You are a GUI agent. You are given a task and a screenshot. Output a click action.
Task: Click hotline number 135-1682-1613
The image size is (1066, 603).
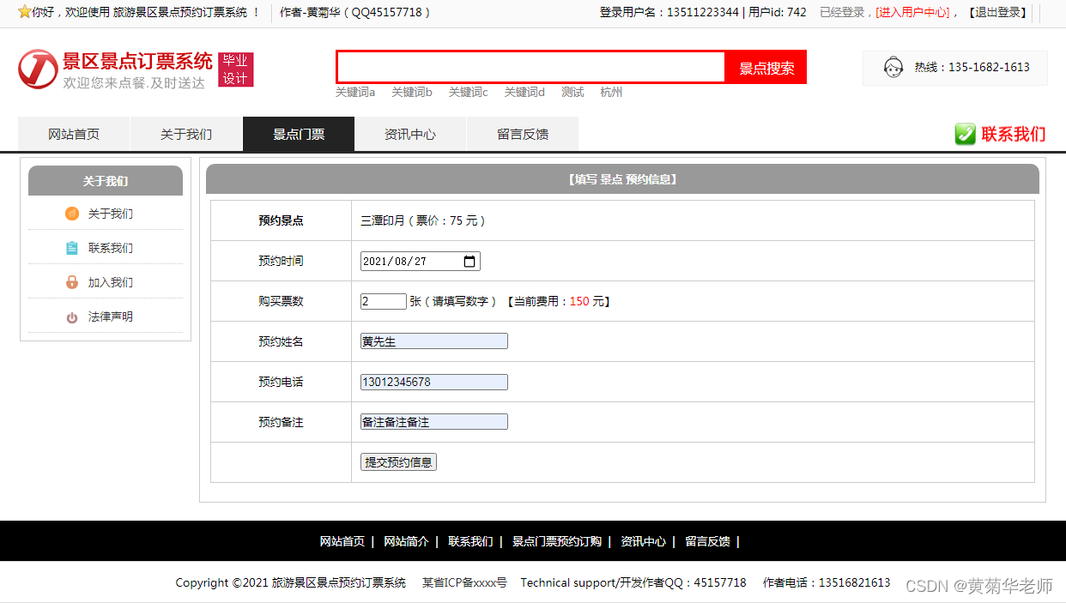pos(989,67)
